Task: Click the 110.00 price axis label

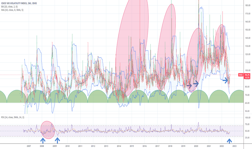Action: (248, 62)
